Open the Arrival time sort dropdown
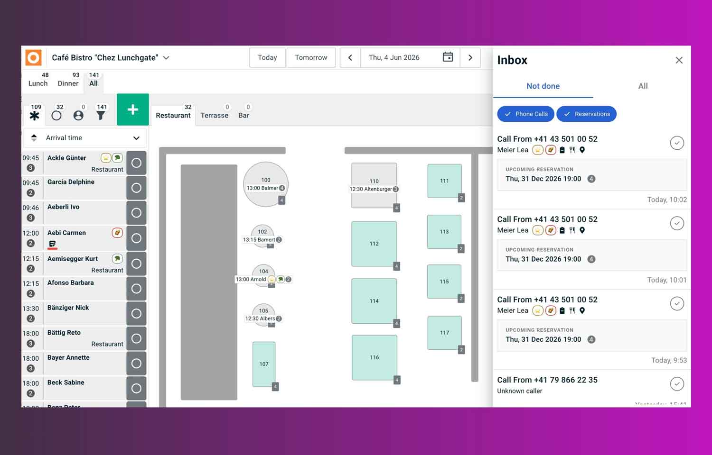This screenshot has height=455, width=712. point(85,138)
